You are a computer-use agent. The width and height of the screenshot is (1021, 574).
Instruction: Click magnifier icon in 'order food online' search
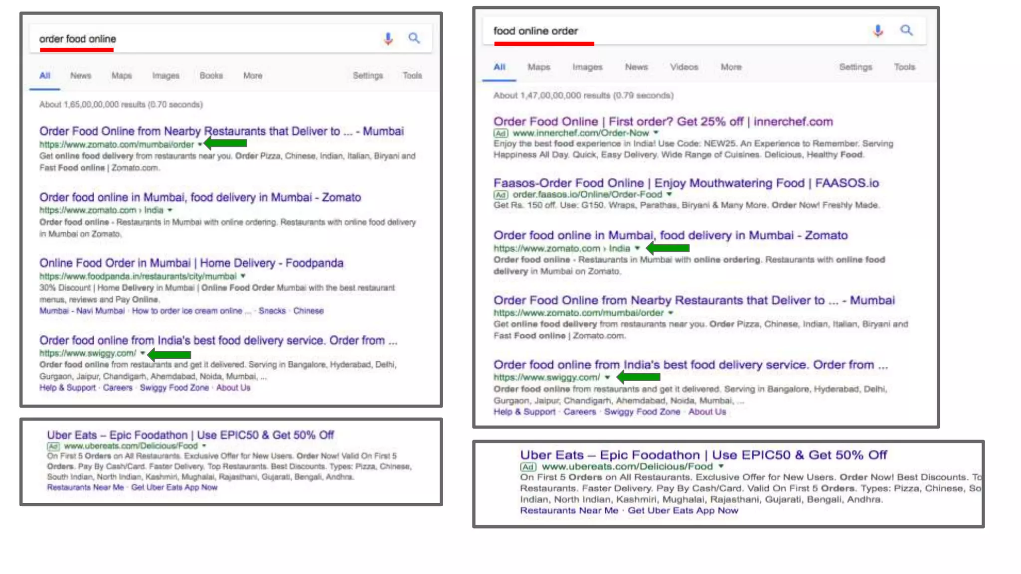[x=414, y=38]
